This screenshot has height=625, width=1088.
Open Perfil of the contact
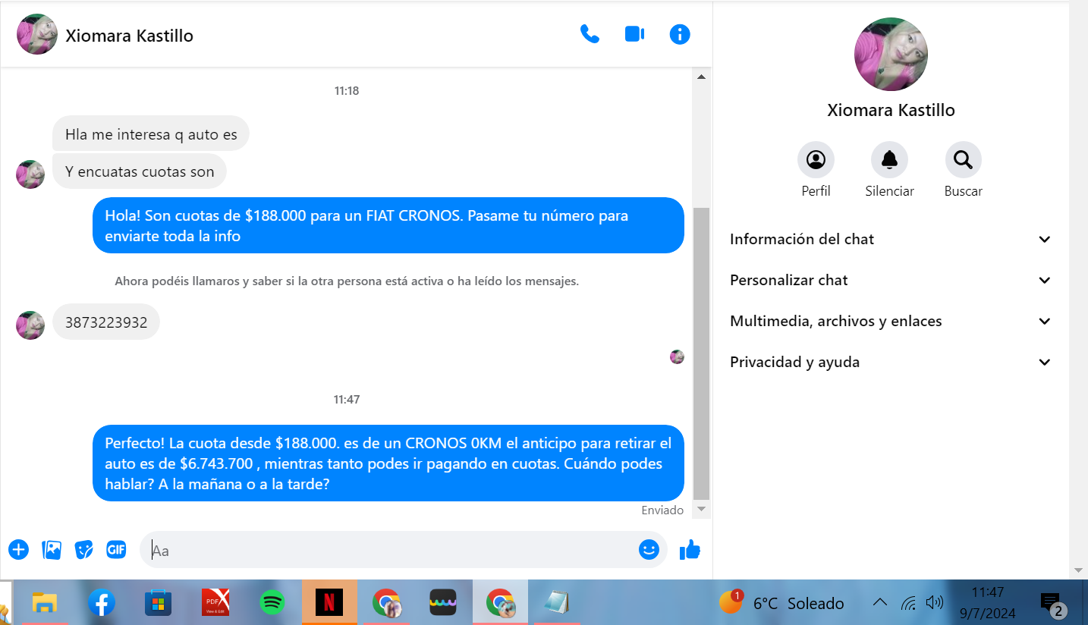coord(816,160)
